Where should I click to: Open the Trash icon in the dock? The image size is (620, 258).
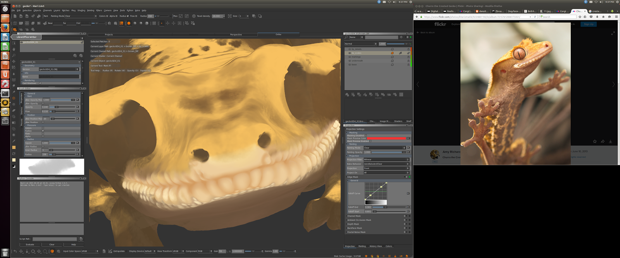pos(5,253)
